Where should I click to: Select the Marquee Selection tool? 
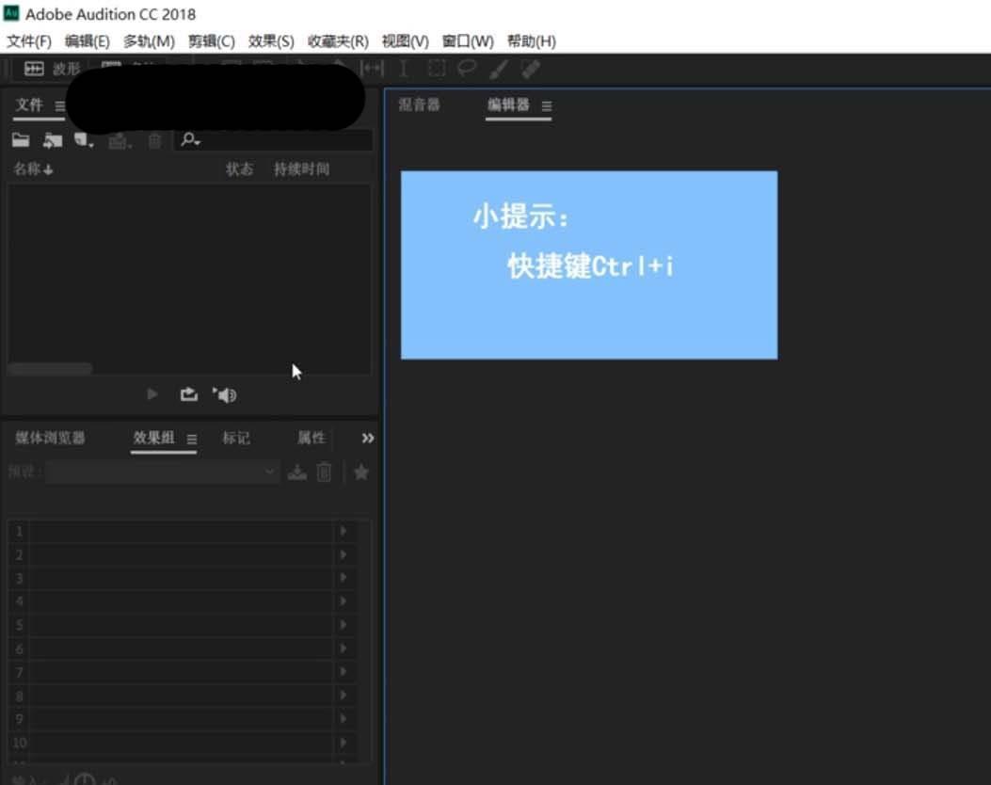click(x=435, y=68)
